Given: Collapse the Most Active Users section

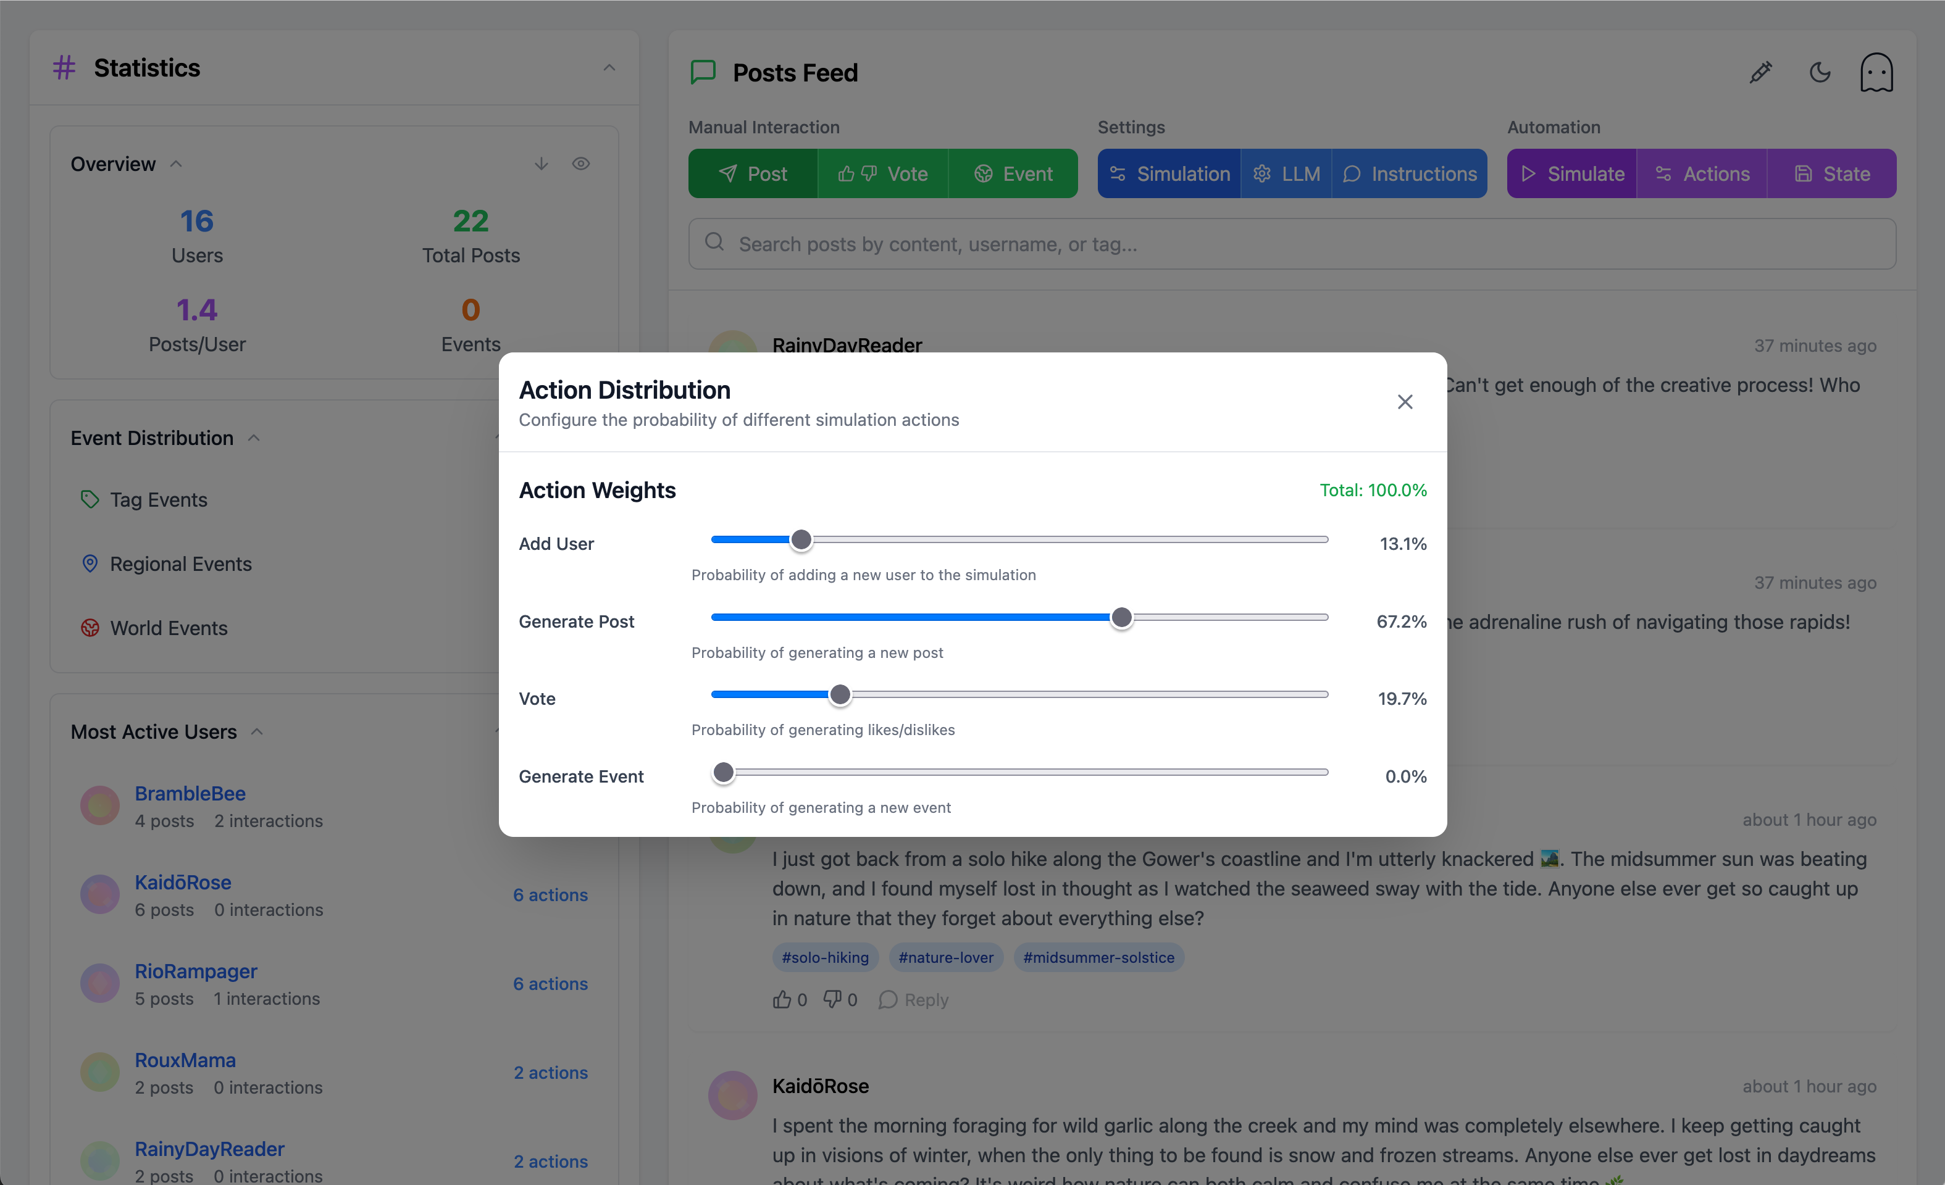Looking at the screenshot, I should pyautogui.click(x=256, y=732).
